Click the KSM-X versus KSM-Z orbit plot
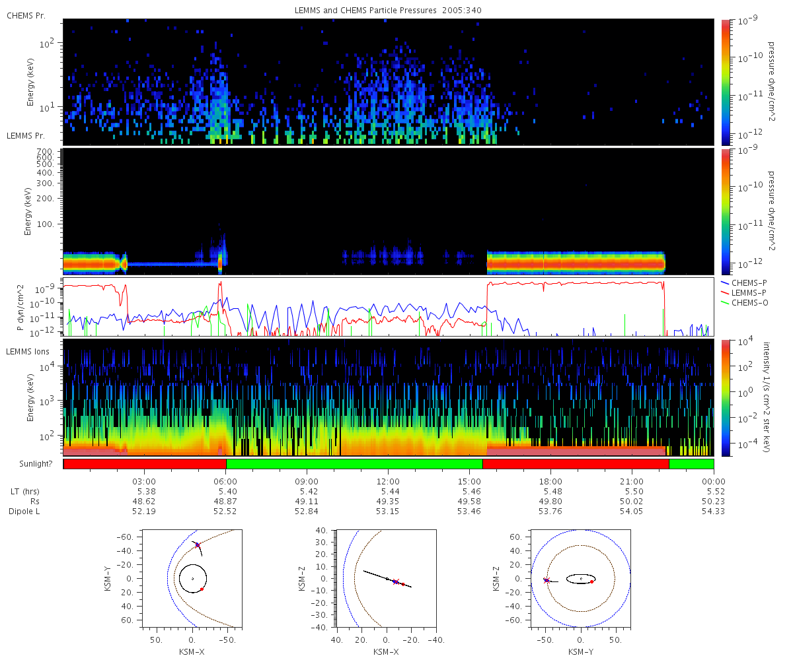The image size is (793, 660). pyautogui.click(x=385, y=577)
